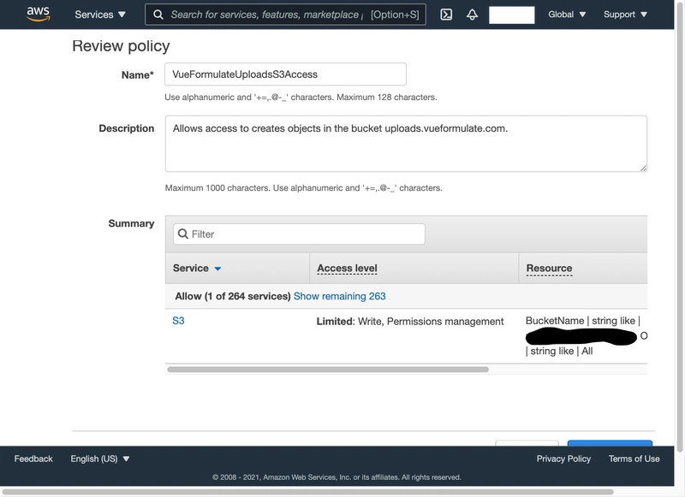Open the Terms of Use link
The height and width of the screenshot is (497, 685).
[x=634, y=459]
